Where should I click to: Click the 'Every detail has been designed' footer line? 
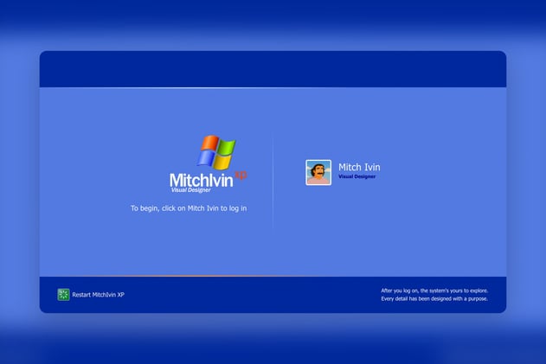click(x=434, y=299)
